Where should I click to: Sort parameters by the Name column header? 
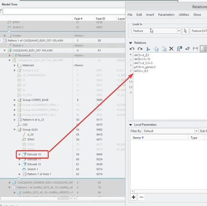click(x=159, y=138)
